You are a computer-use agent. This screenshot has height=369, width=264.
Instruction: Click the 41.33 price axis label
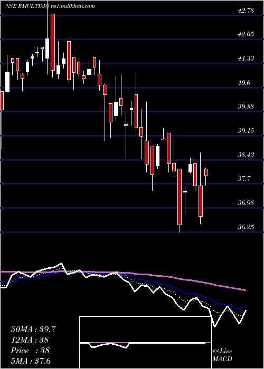(246, 59)
